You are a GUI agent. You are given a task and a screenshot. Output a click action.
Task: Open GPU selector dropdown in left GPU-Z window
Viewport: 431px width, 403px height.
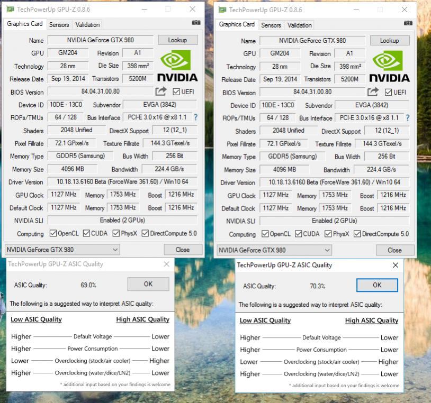(x=62, y=250)
